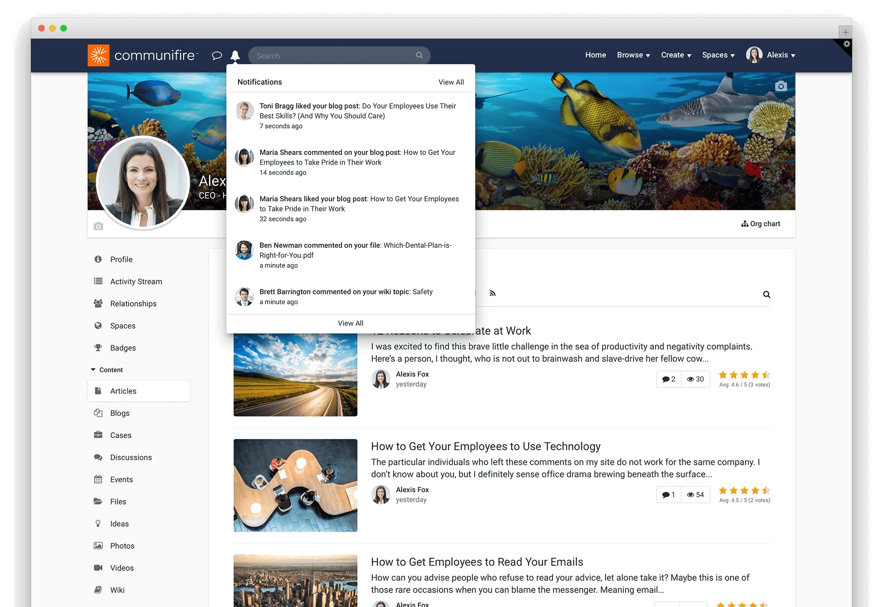The image size is (883, 607).
Task: Click the Org chart icon
Action: (x=745, y=224)
